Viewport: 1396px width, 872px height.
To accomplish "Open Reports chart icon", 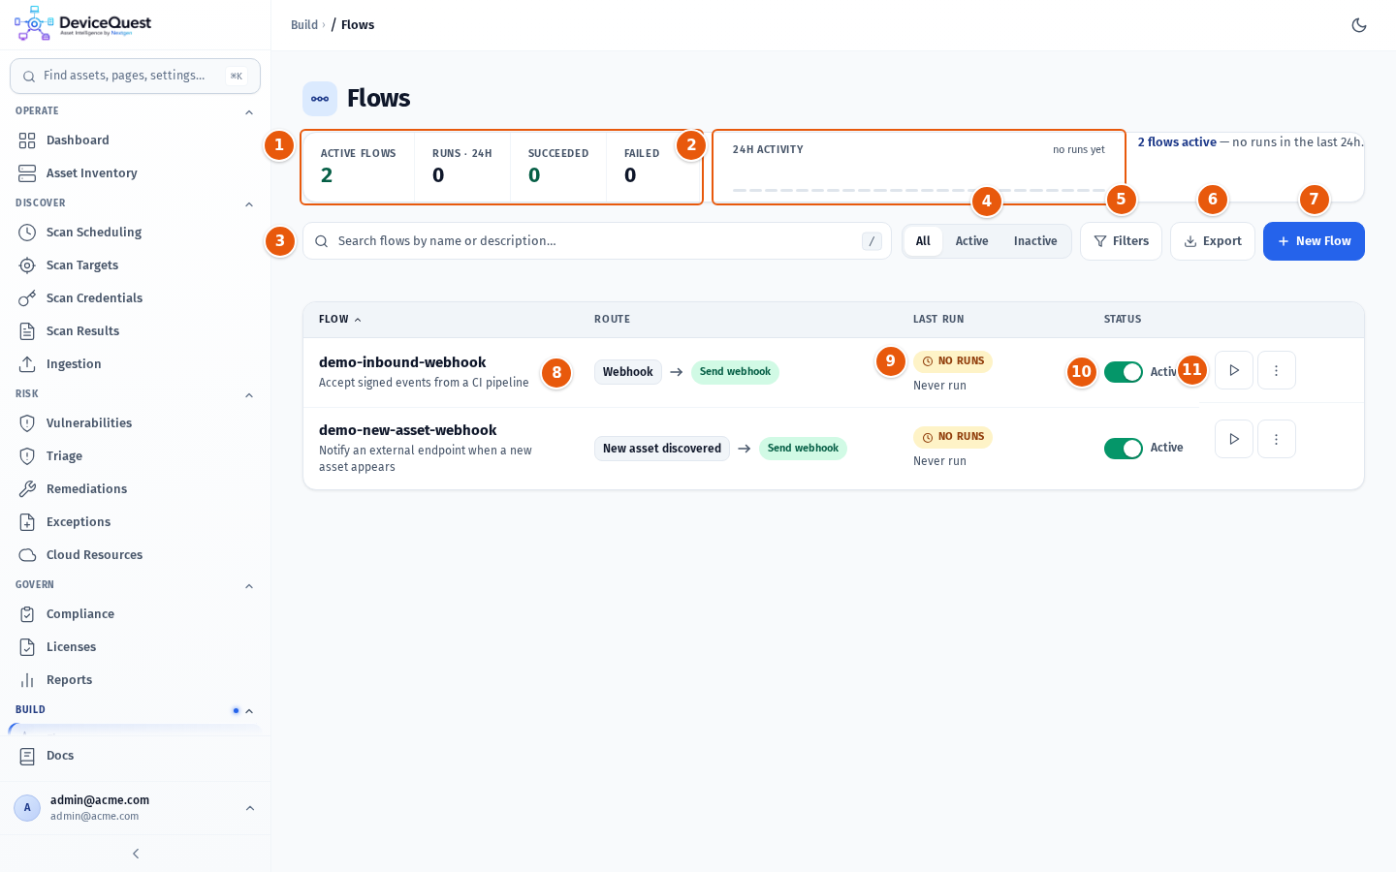I will pyautogui.click(x=27, y=680).
